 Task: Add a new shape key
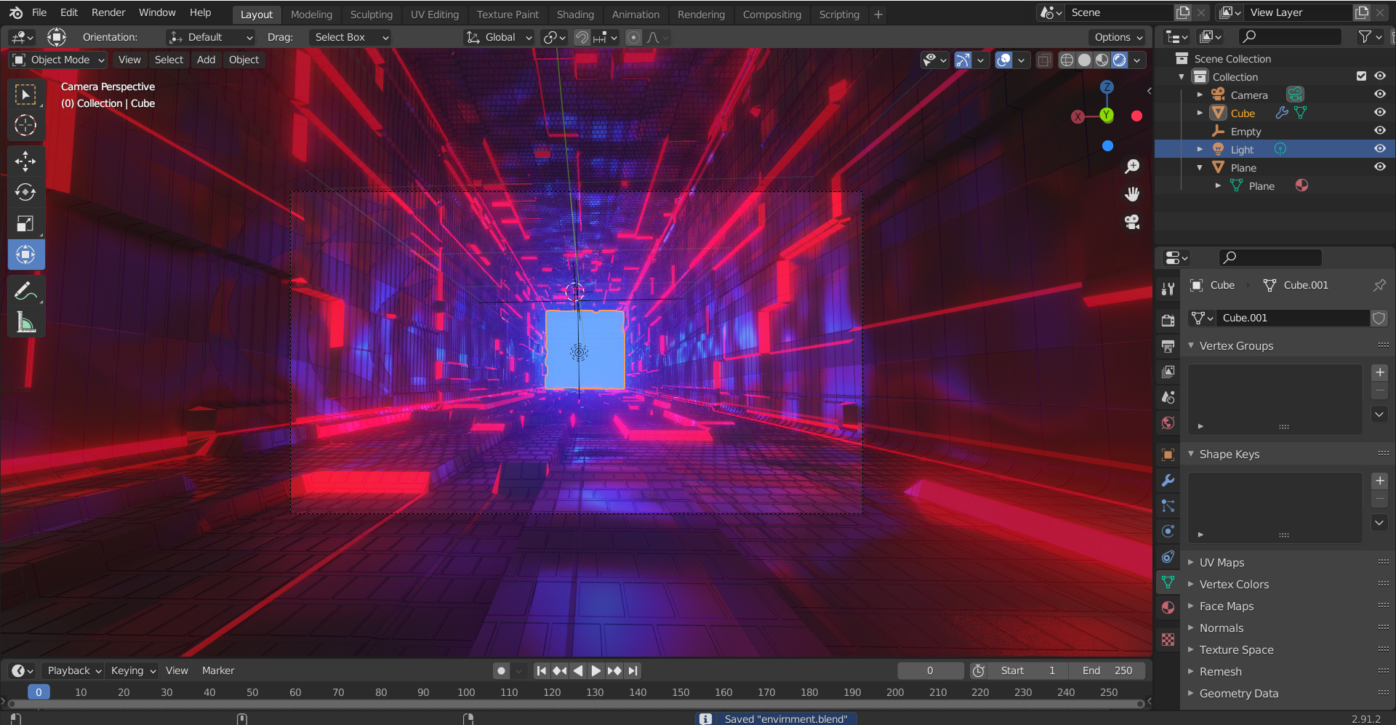[x=1379, y=481]
